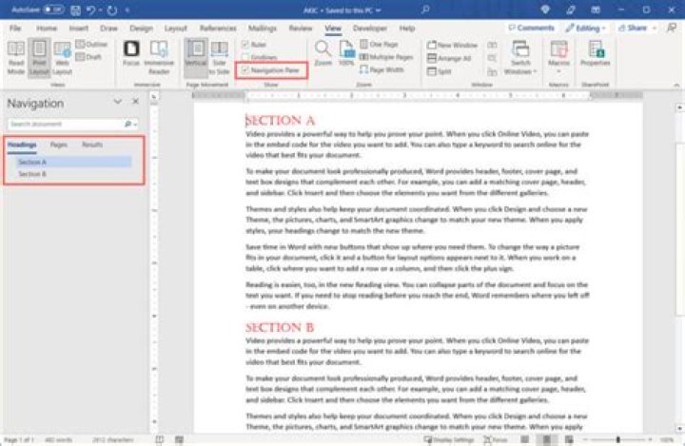Image resolution: width=685 pixels, height=446 pixels.
Task: Open Navigation pane options chevron
Action: 117,102
